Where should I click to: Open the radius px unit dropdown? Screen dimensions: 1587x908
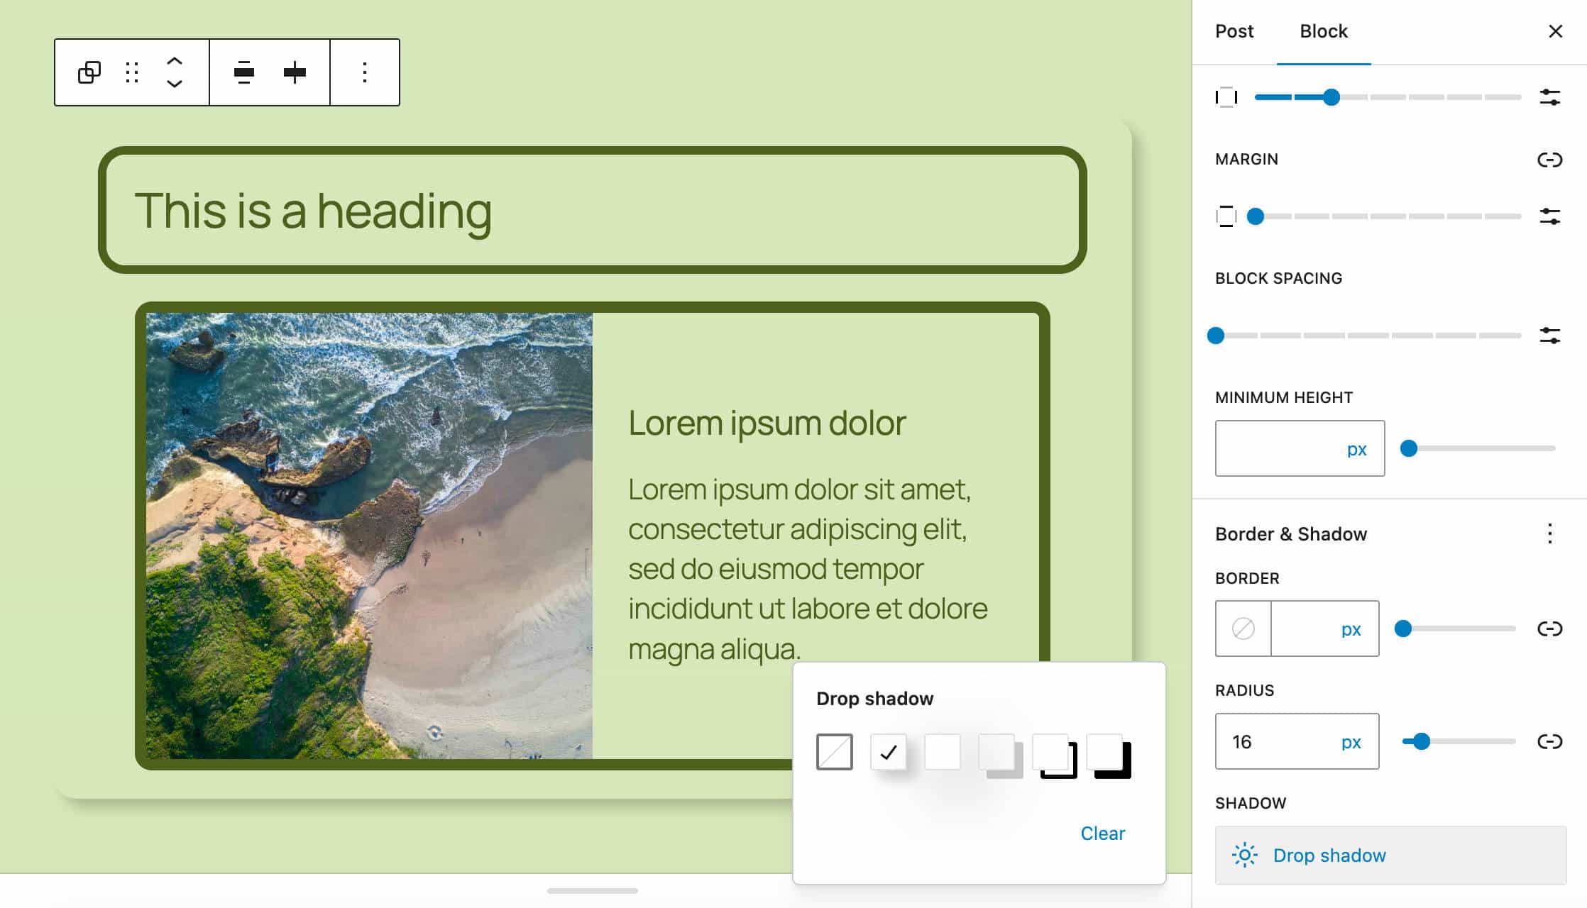(1351, 742)
